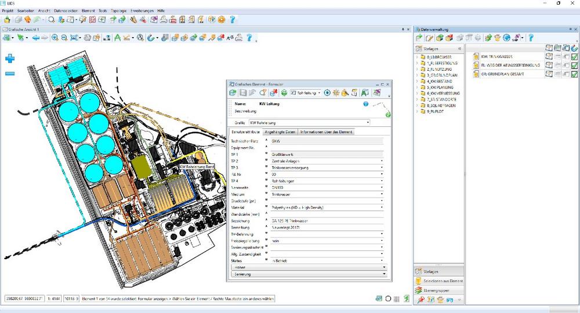580x313 pixels.
Task: Click the green letter A text tool
Action: [117, 38]
